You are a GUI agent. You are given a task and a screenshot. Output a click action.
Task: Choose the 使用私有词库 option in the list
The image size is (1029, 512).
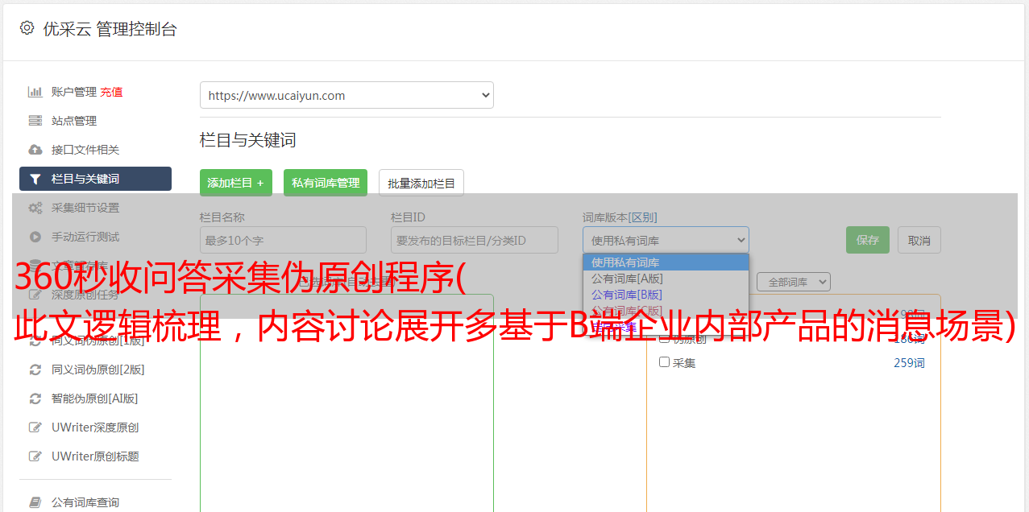666,262
